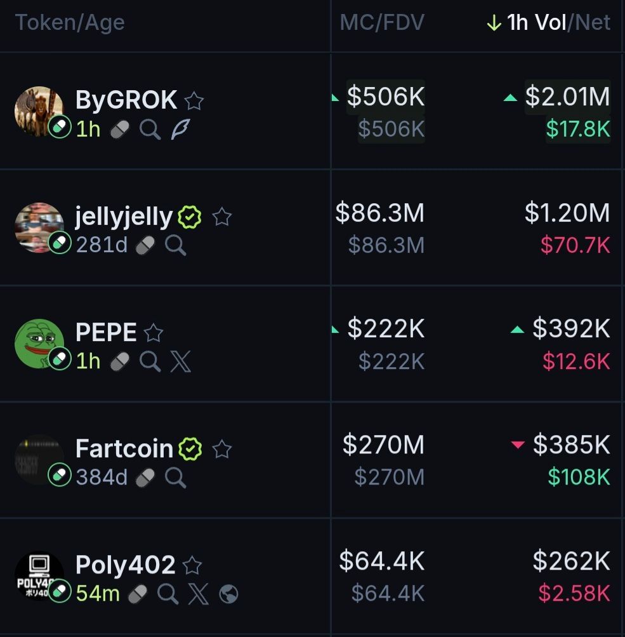Toggle the favorite star for Fartcoin

tap(221, 450)
